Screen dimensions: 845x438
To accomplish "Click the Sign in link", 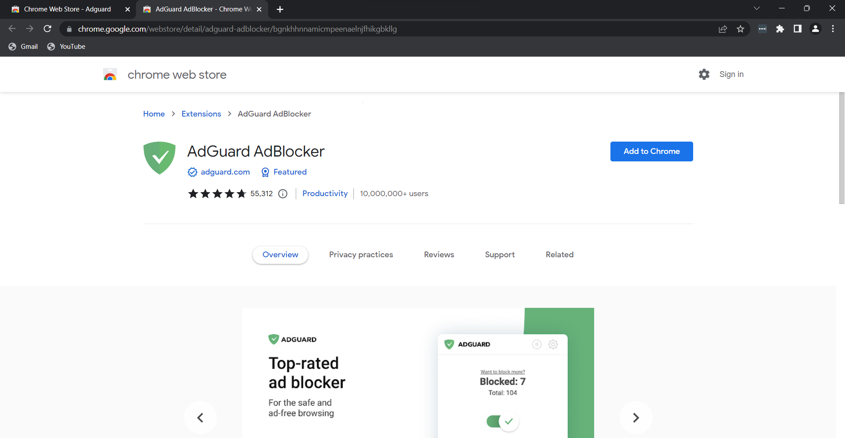I will coord(731,74).
